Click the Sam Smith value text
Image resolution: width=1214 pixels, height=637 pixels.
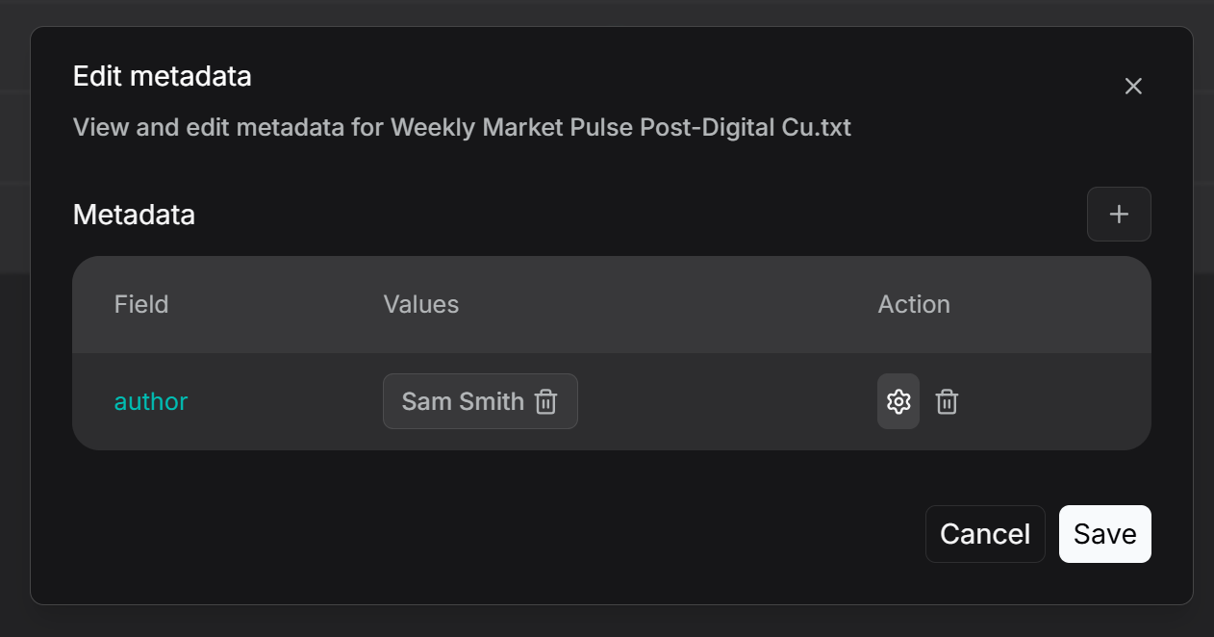tap(463, 401)
